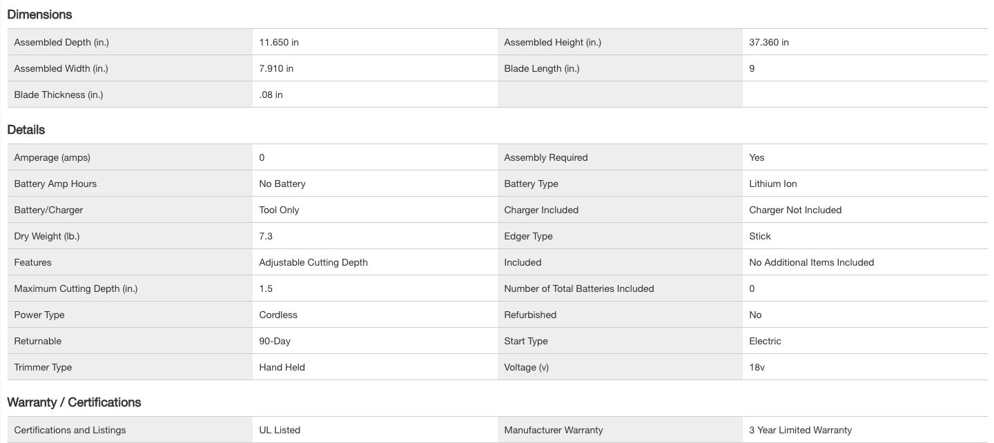This screenshot has height=443, width=994.
Task: Select the Blade Thickness value .08 in
Action: (271, 95)
